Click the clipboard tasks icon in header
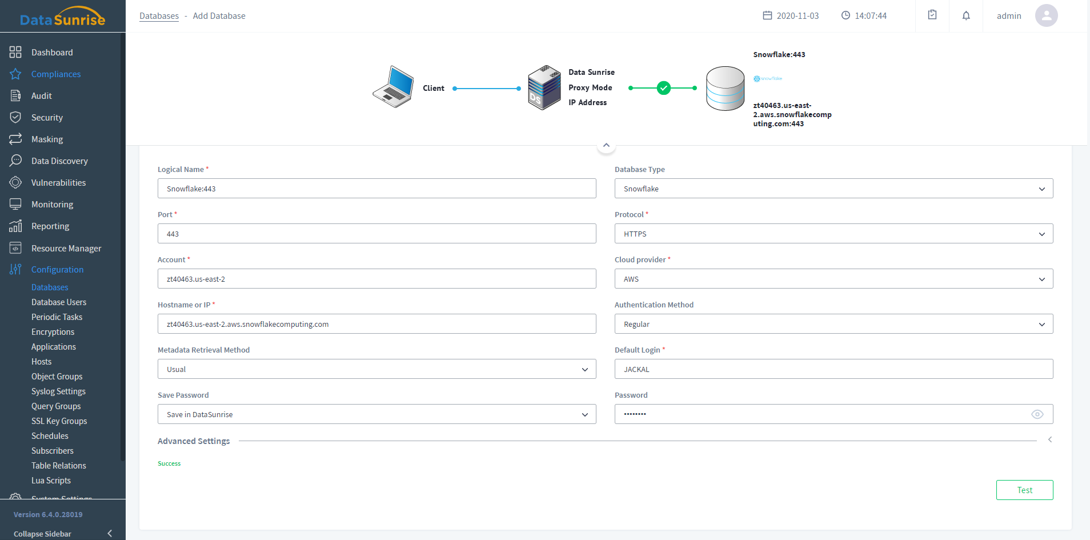This screenshot has width=1090, height=540. [932, 15]
